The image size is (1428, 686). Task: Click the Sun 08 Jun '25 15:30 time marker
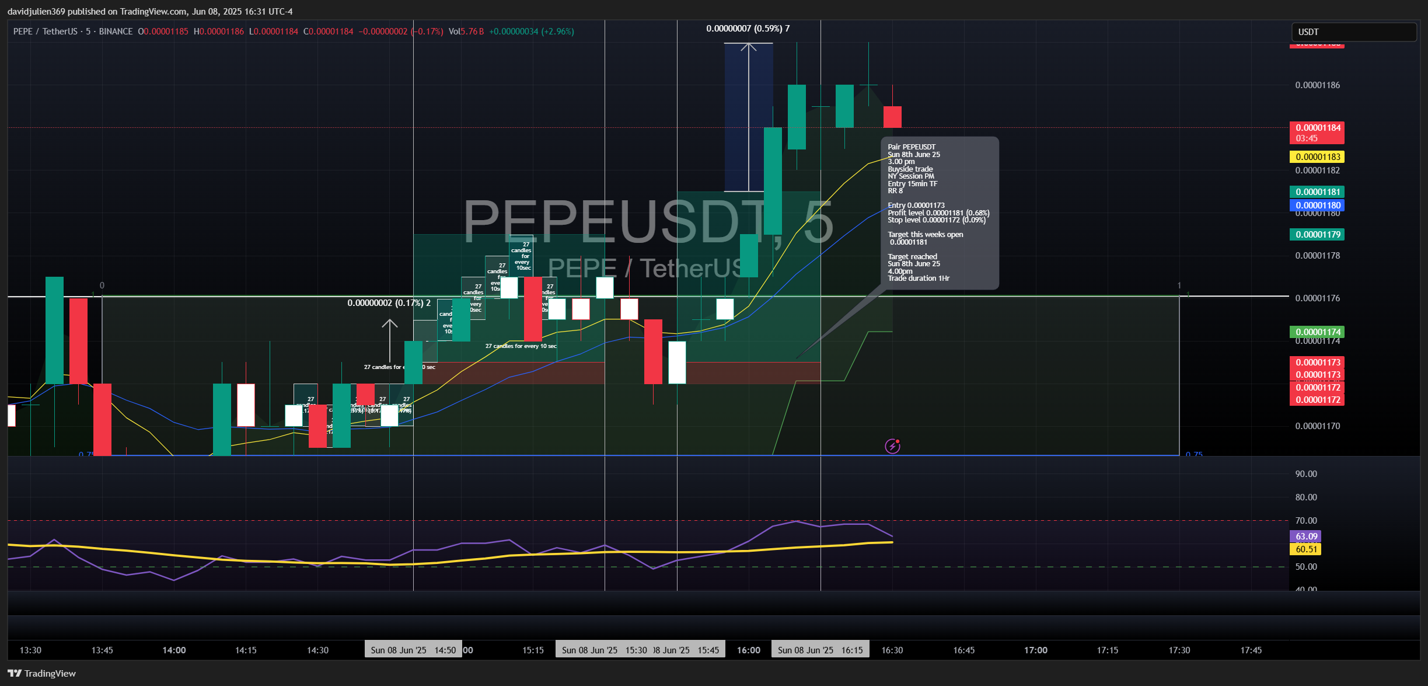(604, 650)
